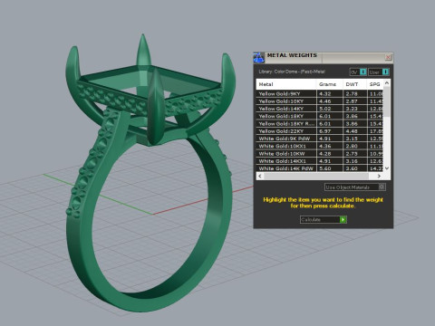Image resolution: width=435 pixels, height=326 pixels.
Task: Toggle Use Object Materials option
Action: pos(355,187)
